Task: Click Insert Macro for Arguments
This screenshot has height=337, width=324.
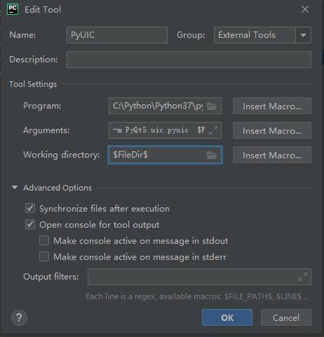Action: [x=272, y=130]
